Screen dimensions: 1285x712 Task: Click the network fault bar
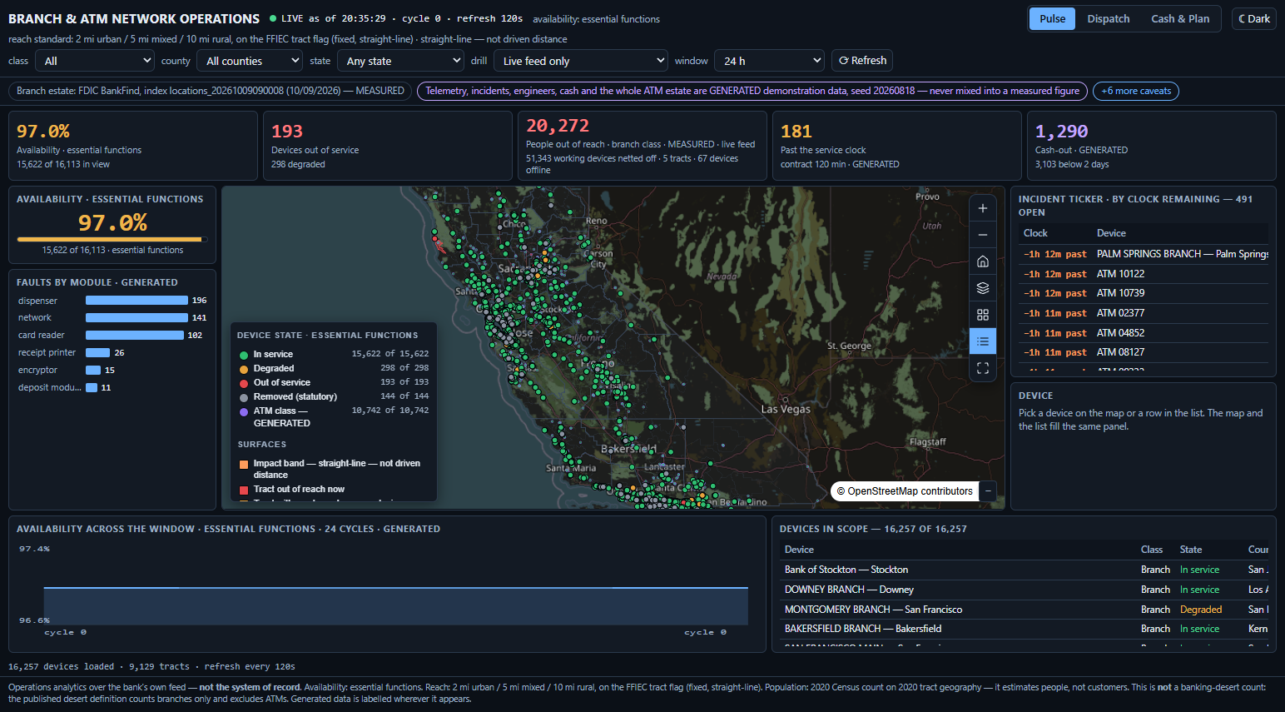pos(136,317)
